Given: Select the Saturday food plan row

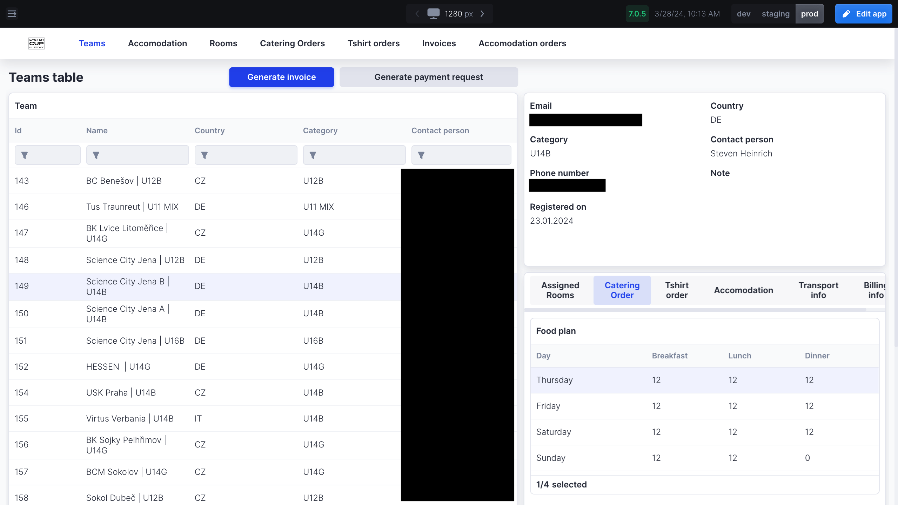Looking at the screenshot, I should (x=705, y=432).
